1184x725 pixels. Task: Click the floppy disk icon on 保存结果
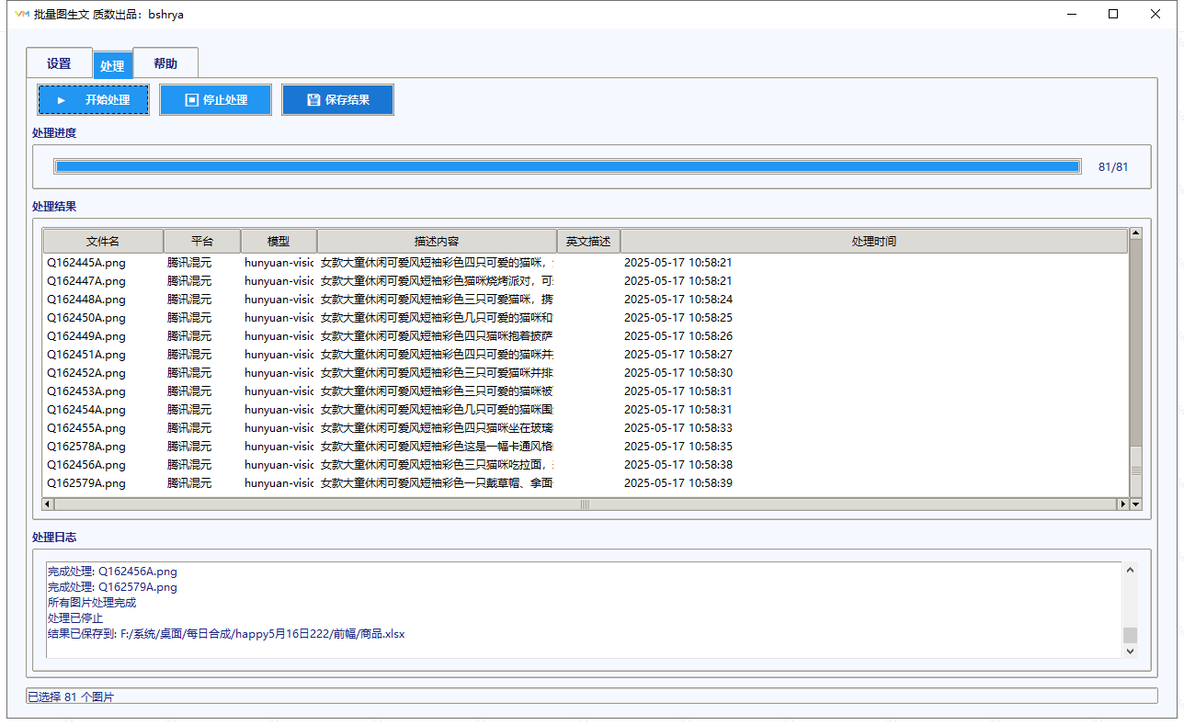click(x=313, y=100)
